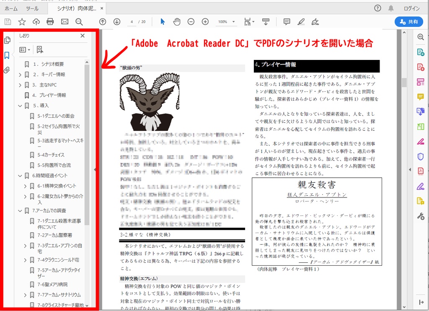Open page thumbnails panel icon

pyautogui.click(x=7, y=40)
